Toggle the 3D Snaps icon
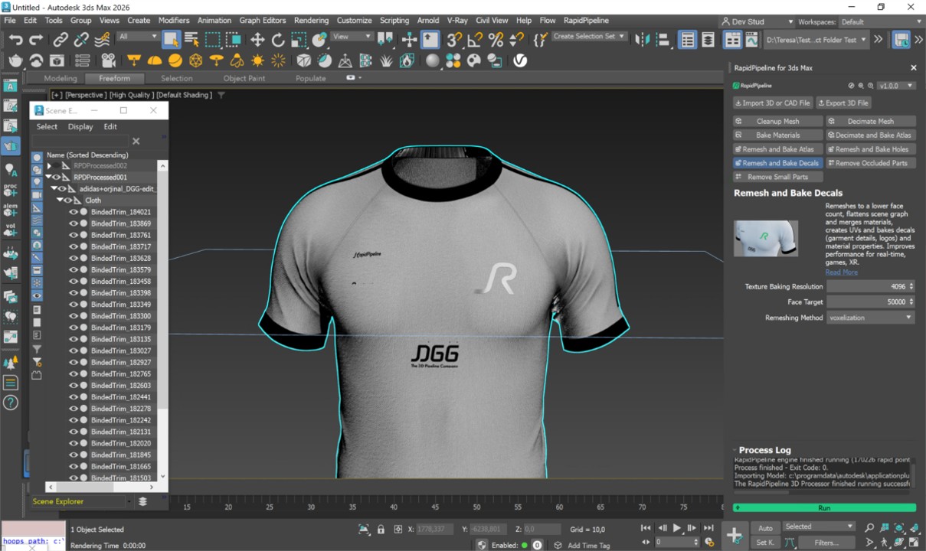926x551 pixels. tap(455, 40)
